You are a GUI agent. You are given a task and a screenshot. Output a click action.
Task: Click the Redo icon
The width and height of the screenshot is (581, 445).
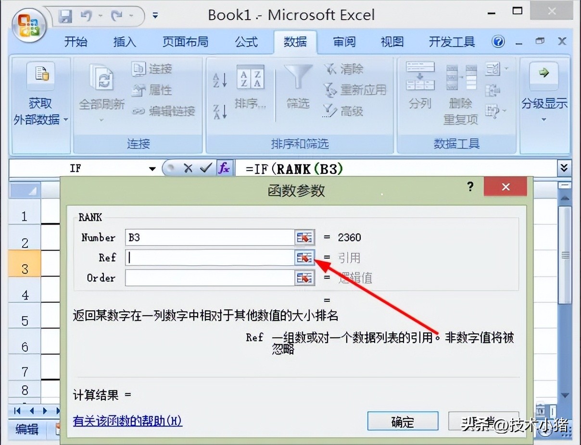point(117,17)
